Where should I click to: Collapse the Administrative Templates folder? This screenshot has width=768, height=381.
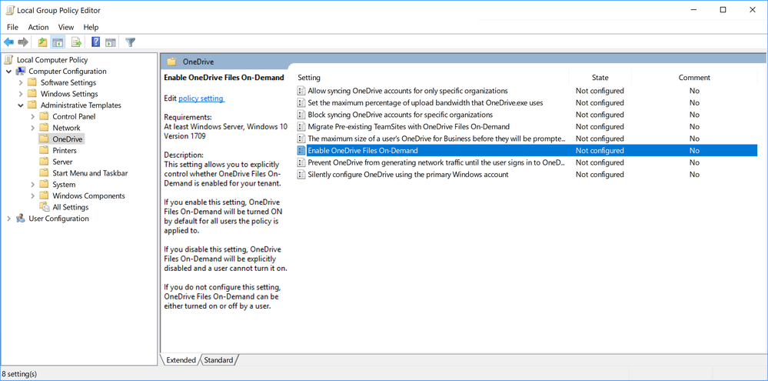coord(21,105)
